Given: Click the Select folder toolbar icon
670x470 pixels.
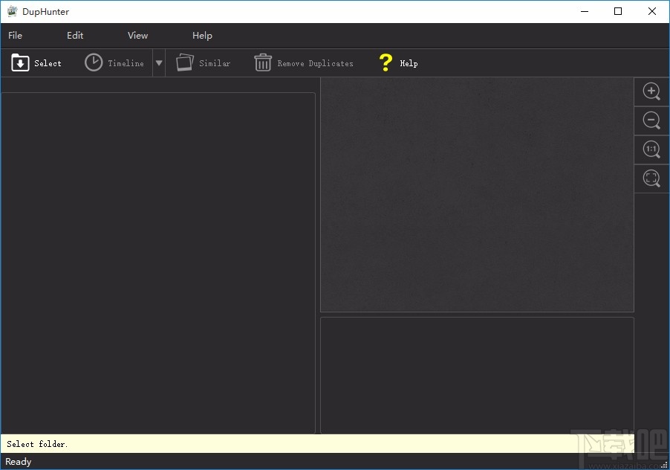Looking at the screenshot, I should pos(20,63).
